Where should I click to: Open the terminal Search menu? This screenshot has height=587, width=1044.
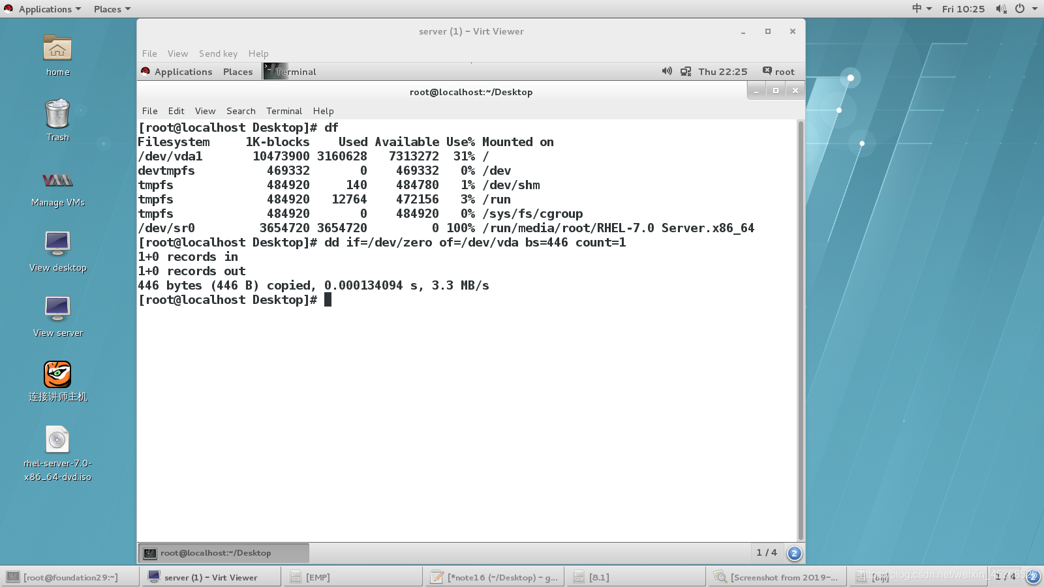pos(241,111)
